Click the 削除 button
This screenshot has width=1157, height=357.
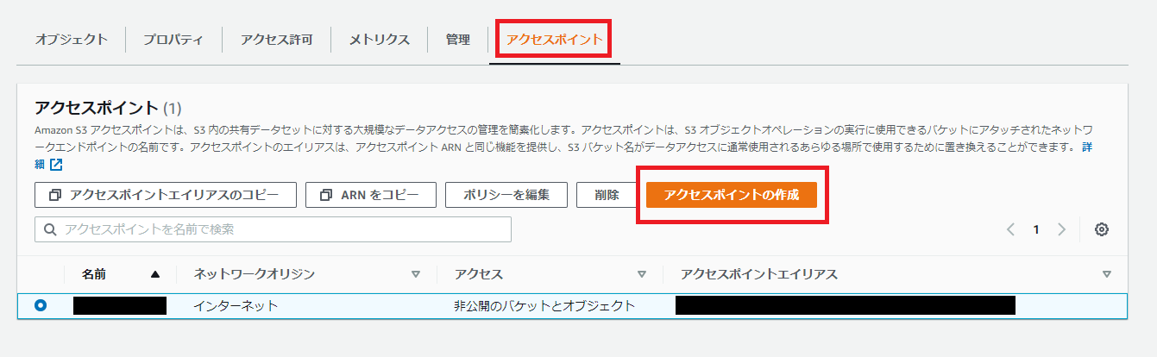607,195
